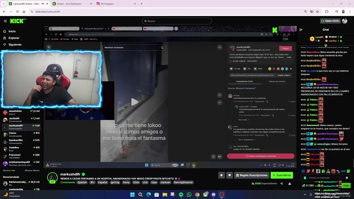Collapse the chat panel with the arrow icon

(x=301, y=30)
